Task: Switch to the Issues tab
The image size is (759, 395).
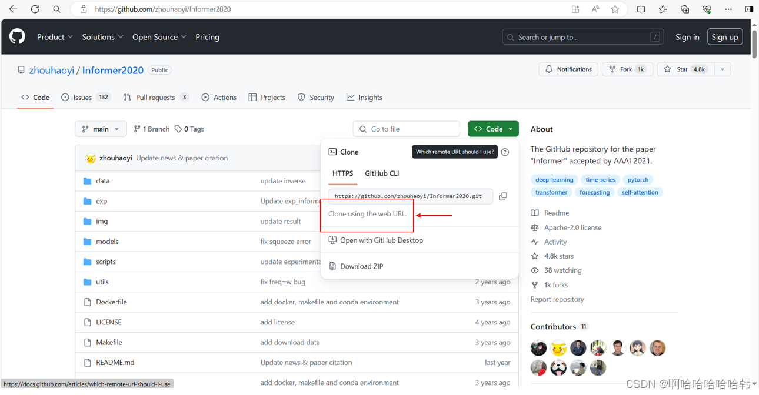Action: point(86,98)
